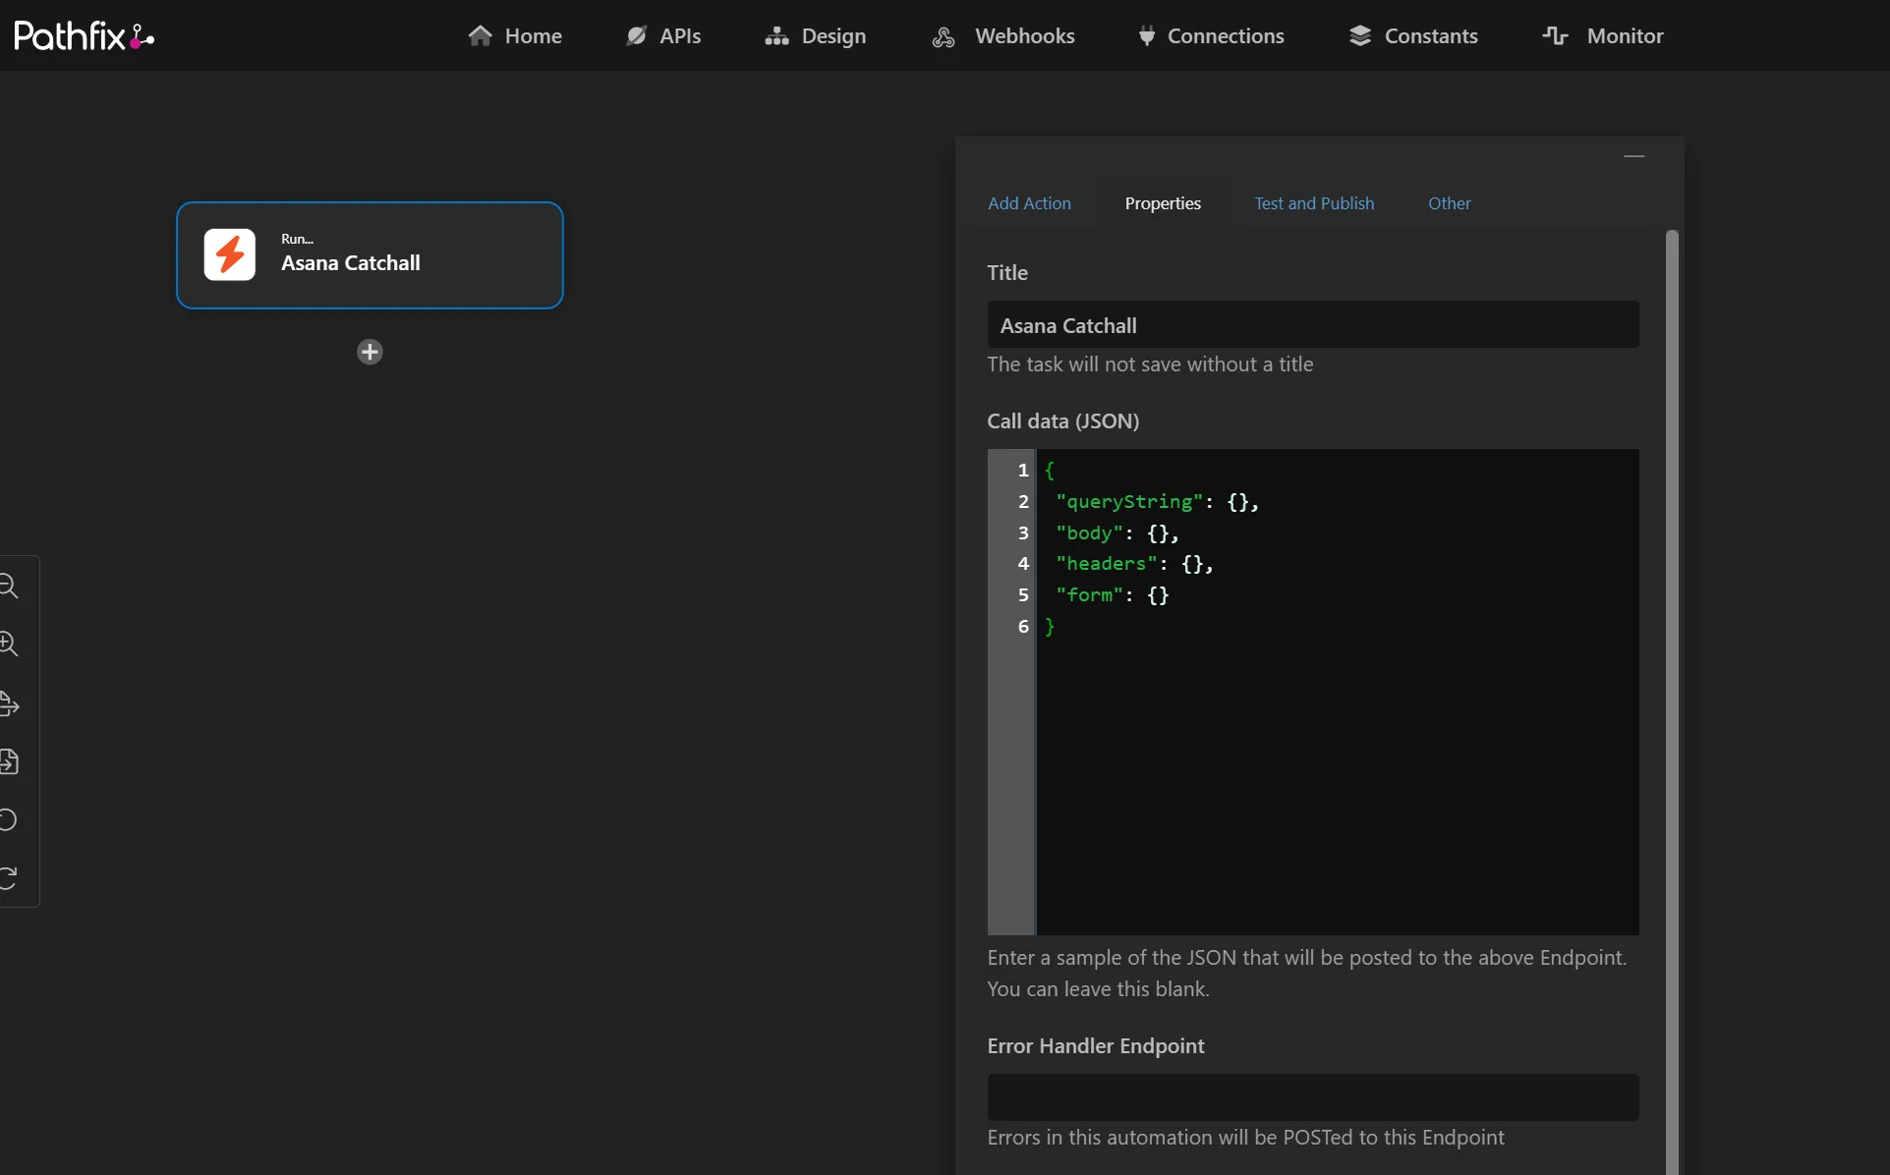
Task: Open the Test and Publish tab
Action: [x=1314, y=203]
